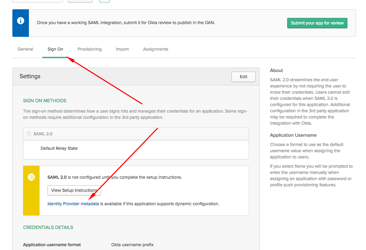
Task: Click the Application username format label
Action: 52,244
